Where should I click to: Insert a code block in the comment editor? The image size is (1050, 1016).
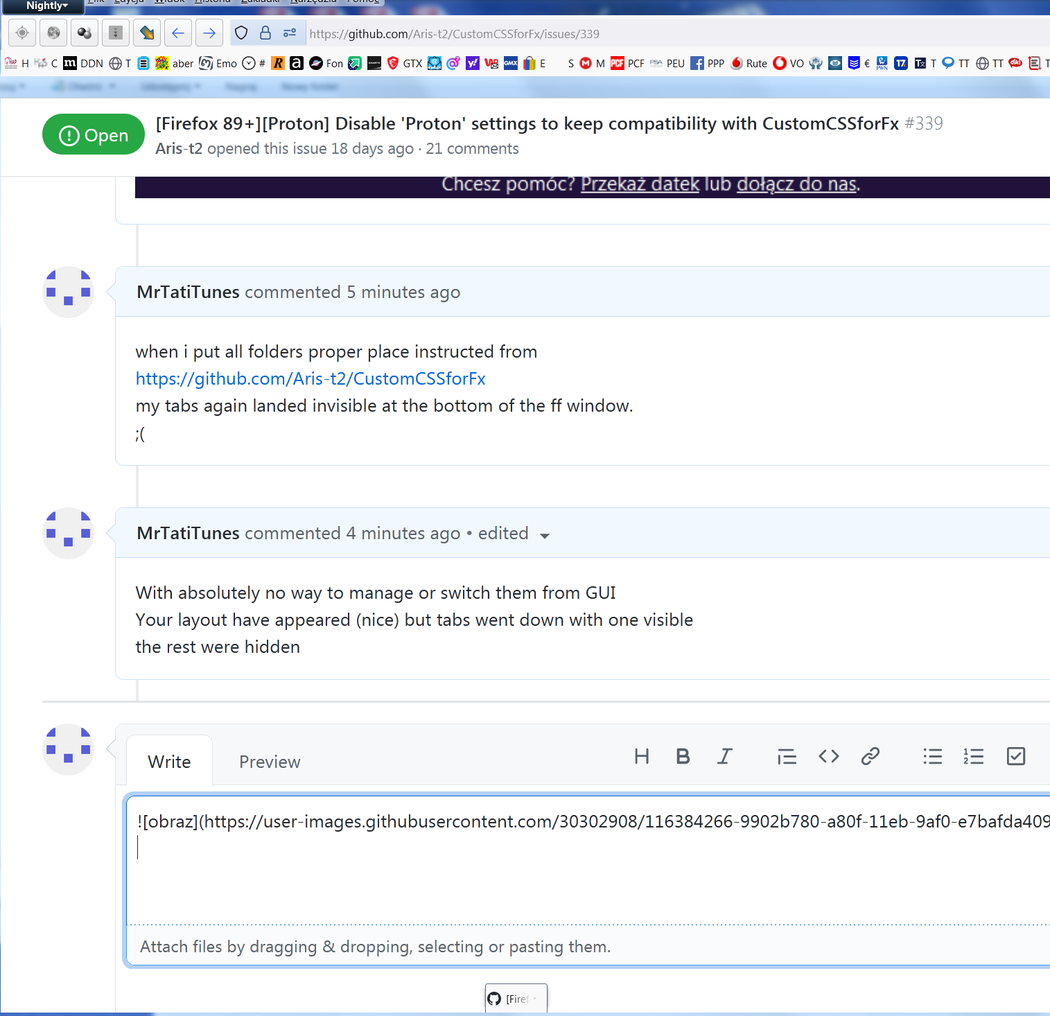pos(828,756)
